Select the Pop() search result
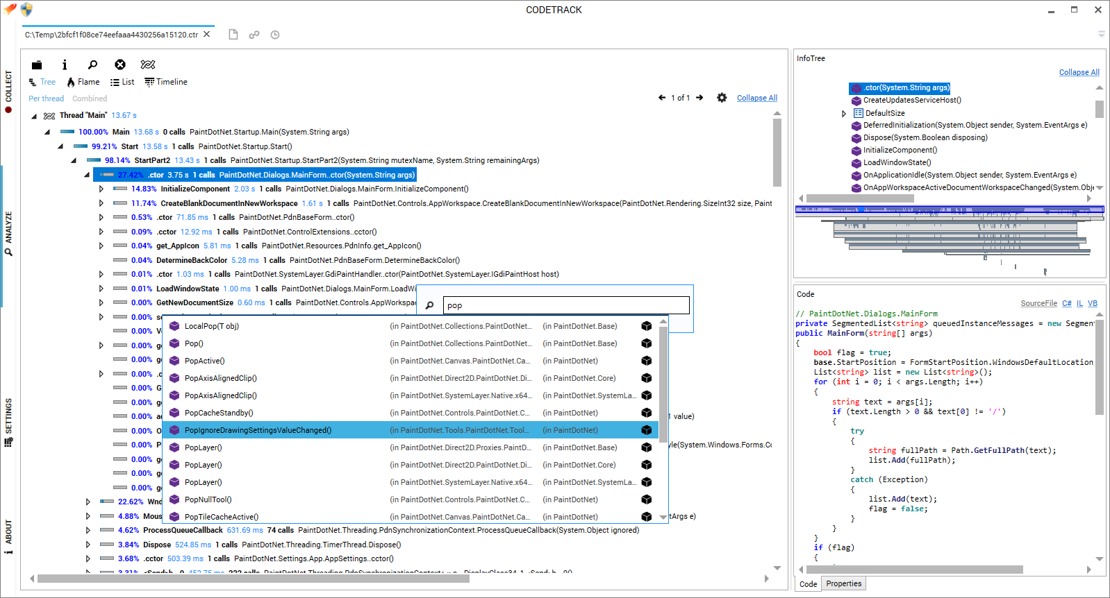1110x598 pixels. point(410,343)
